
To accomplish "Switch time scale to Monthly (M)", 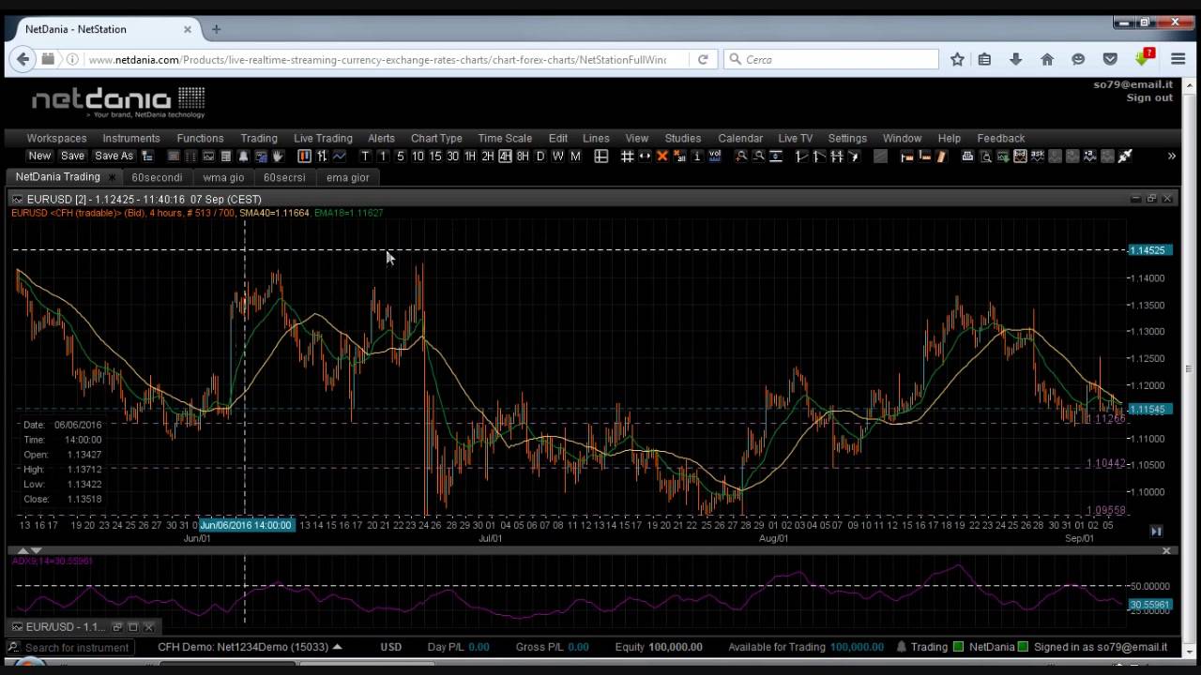I will (575, 156).
